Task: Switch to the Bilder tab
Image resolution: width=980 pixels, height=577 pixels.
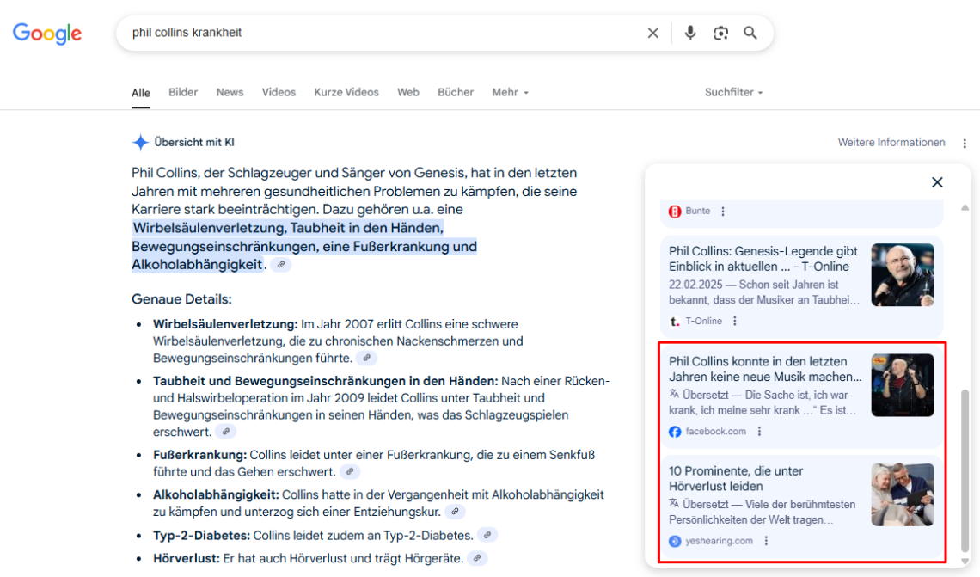Action: pyautogui.click(x=183, y=92)
